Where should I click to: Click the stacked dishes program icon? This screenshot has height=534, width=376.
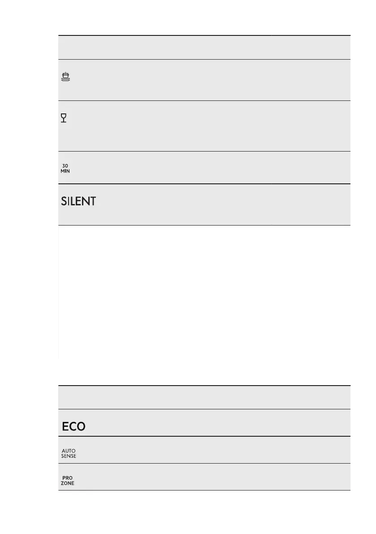[x=65, y=77]
